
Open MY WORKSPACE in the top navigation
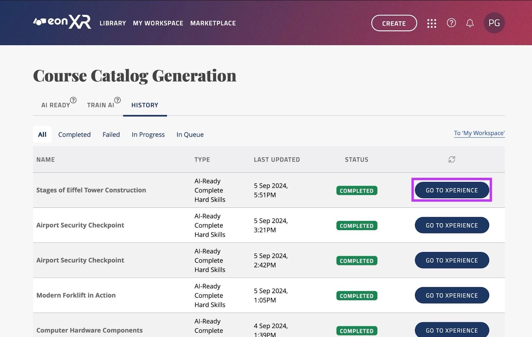[158, 23]
